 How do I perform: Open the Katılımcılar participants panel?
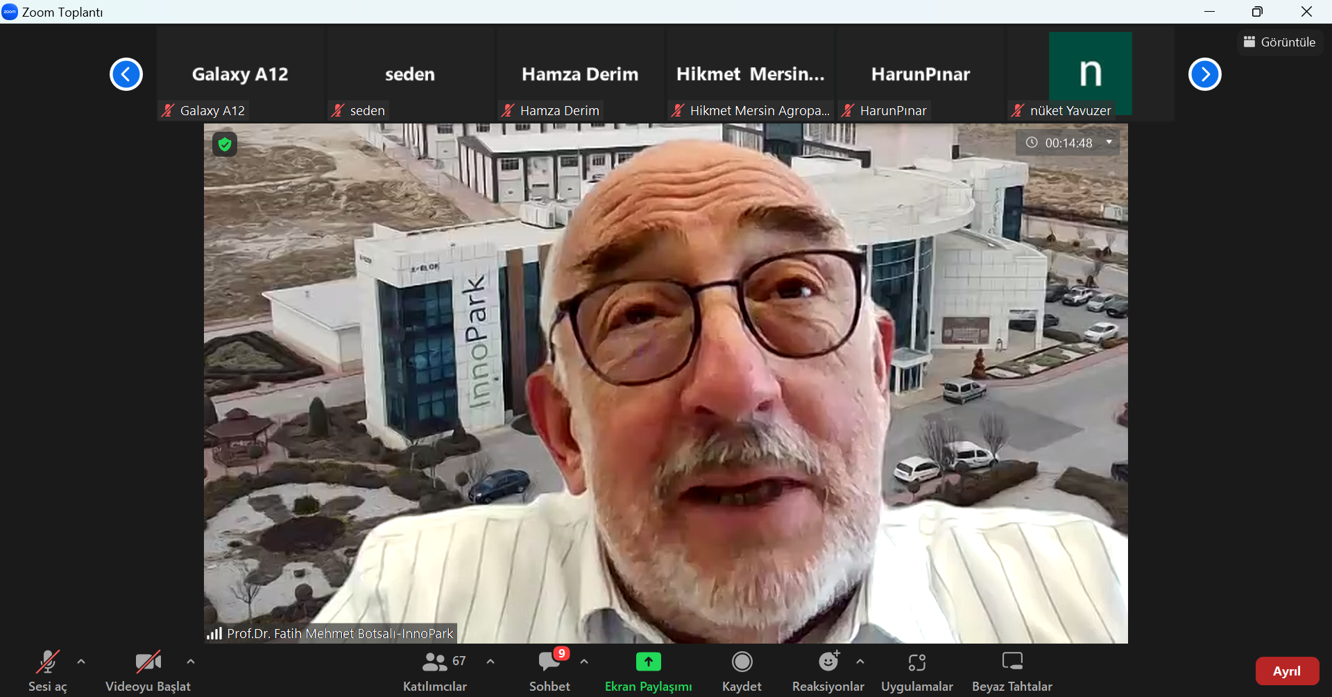pyautogui.click(x=435, y=670)
